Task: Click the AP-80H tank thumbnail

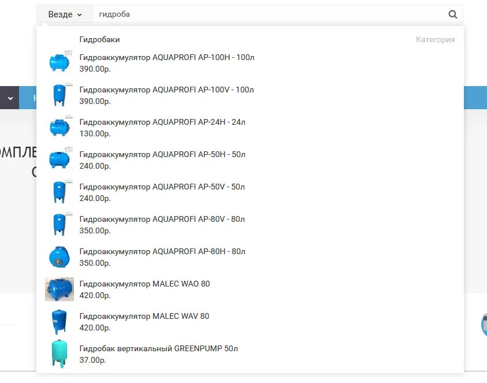Action: [x=60, y=256]
